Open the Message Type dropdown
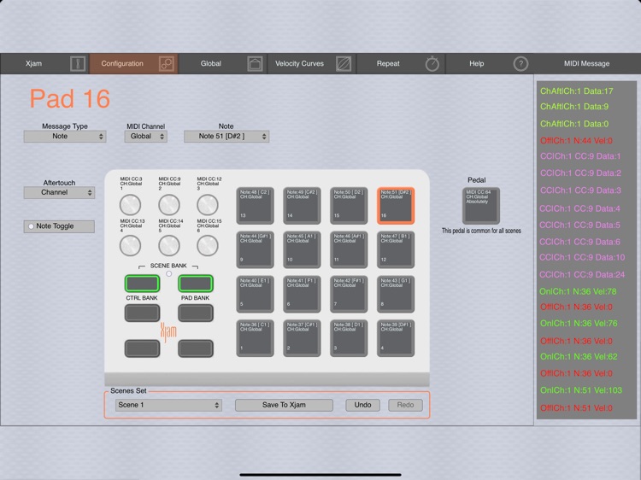Viewport: 641px width, 480px height. 65,137
